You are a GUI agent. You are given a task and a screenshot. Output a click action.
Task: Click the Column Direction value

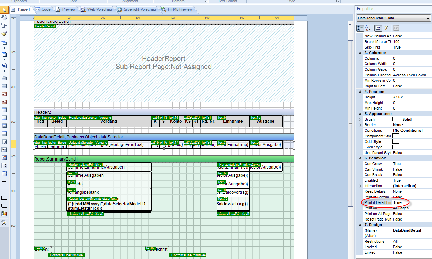412,75
